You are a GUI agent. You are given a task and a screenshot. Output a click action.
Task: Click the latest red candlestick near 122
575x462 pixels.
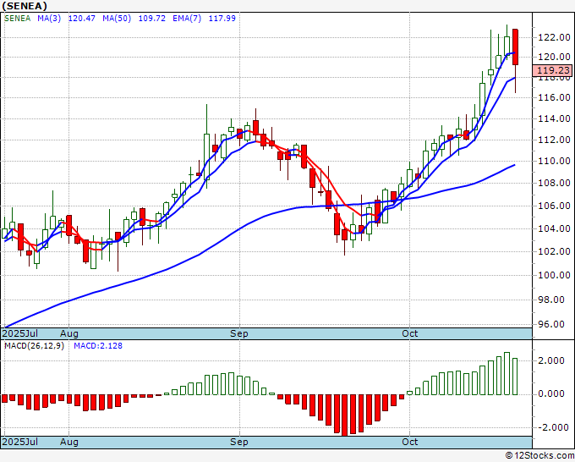[515, 47]
